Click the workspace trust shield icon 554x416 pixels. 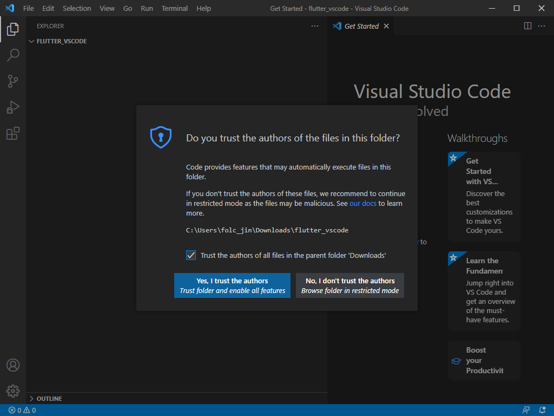coord(161,137)
